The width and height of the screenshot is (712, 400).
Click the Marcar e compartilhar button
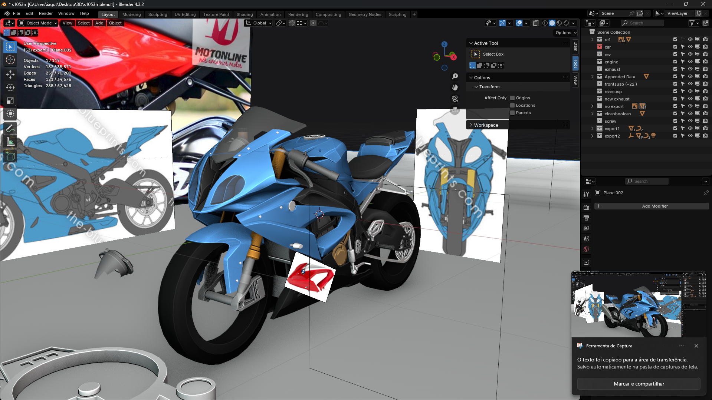(x=639, y=384)
